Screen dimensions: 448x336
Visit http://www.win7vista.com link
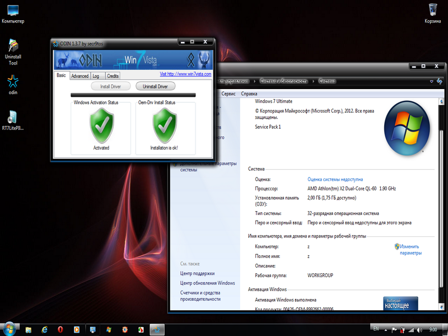[185, 74]
